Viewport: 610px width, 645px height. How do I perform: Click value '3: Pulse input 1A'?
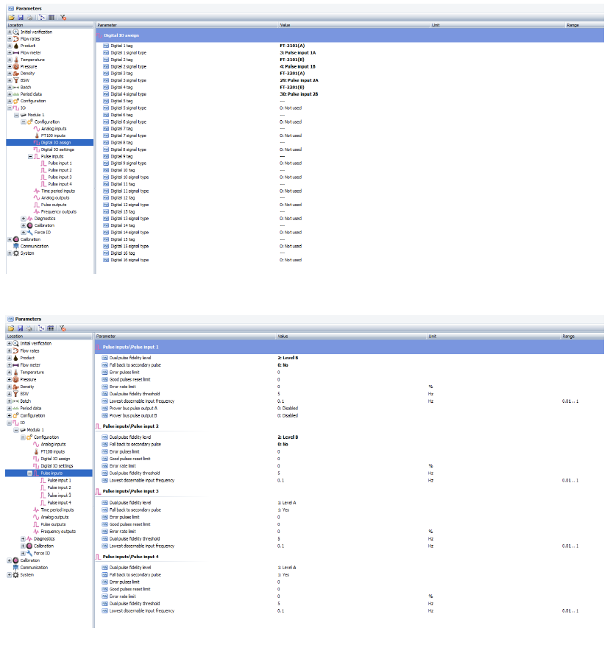[297, 53]
